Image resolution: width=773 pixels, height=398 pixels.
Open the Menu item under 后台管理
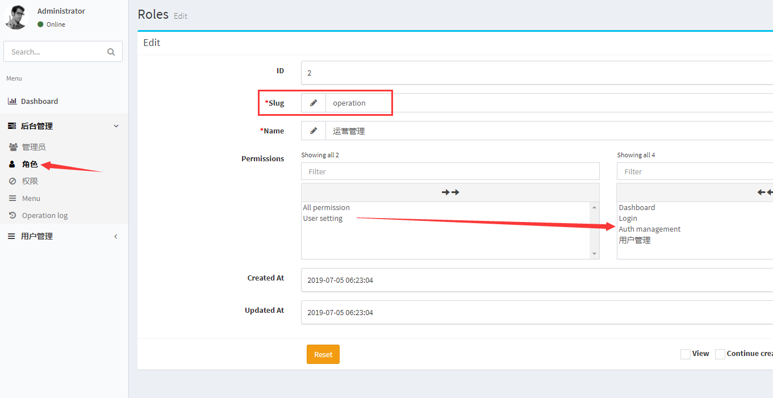click(x=31, y=198)
